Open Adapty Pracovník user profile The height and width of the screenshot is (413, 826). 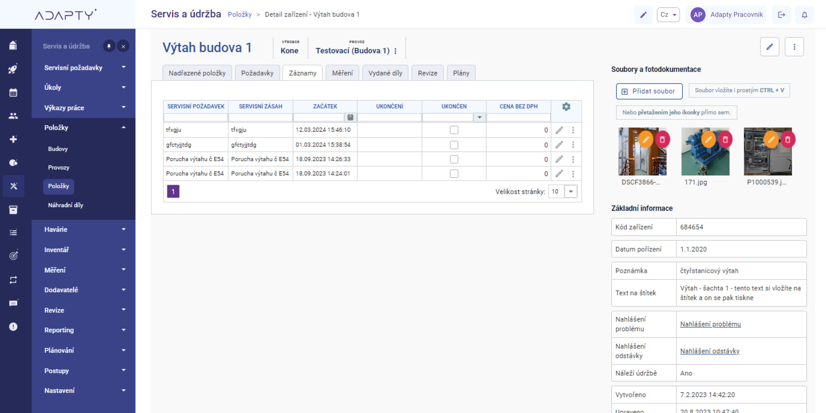(x=726, y=14)
